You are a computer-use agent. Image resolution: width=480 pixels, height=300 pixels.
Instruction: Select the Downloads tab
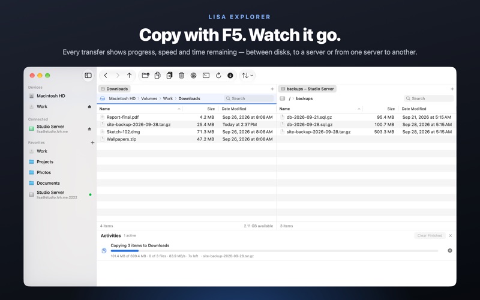point(114,89)
